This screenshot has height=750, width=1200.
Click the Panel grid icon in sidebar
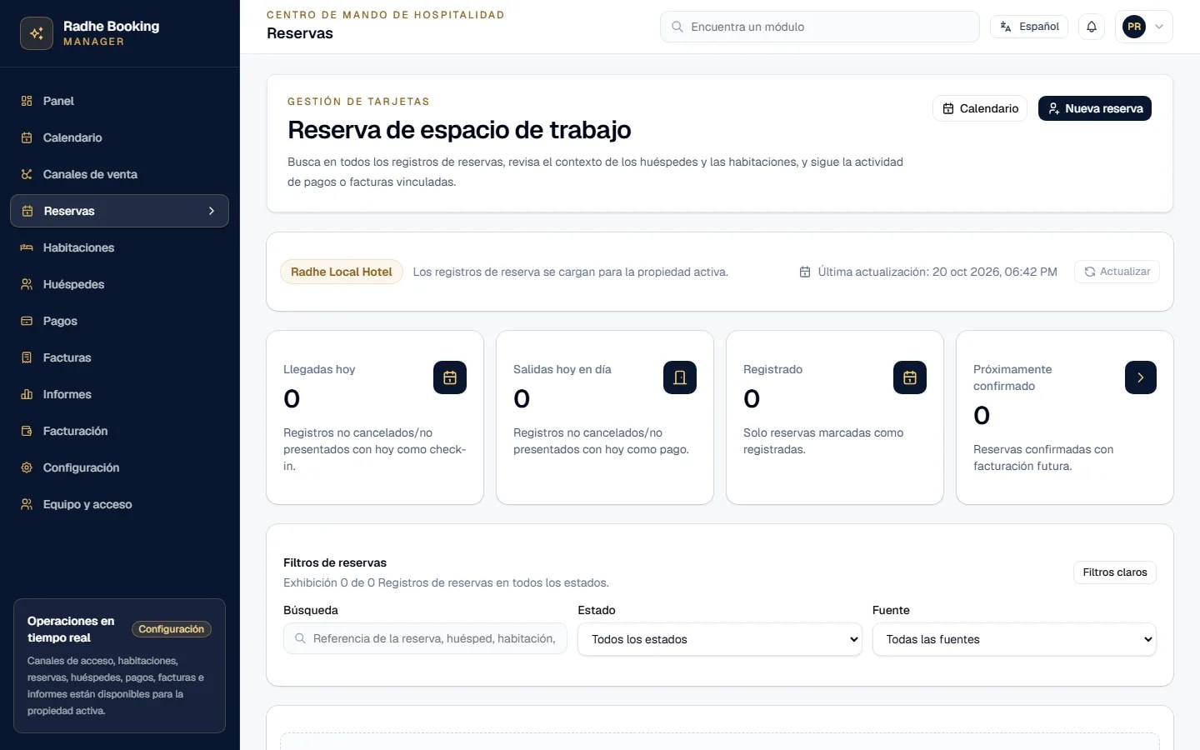click(27, 101)
